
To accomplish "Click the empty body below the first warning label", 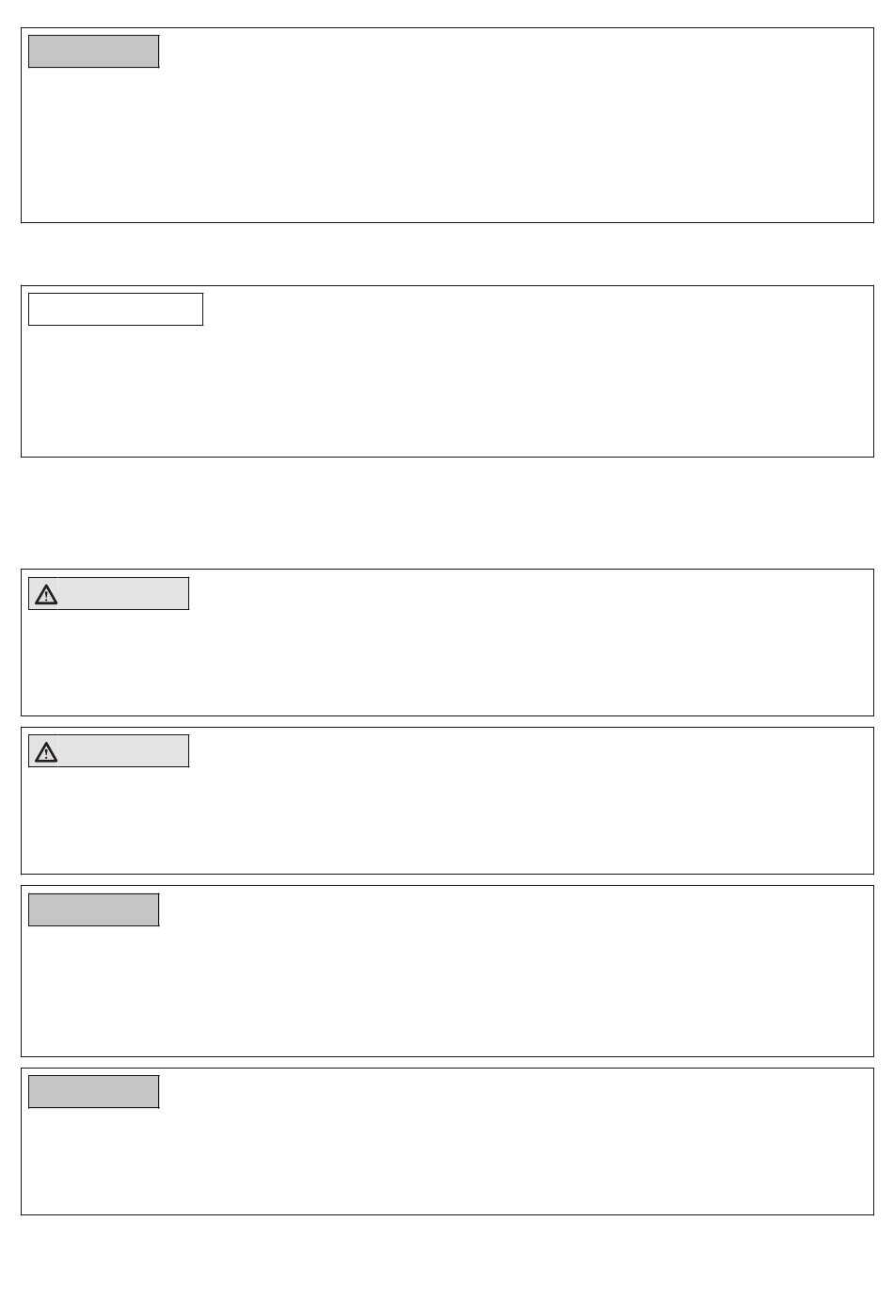I will coord(447,662).
